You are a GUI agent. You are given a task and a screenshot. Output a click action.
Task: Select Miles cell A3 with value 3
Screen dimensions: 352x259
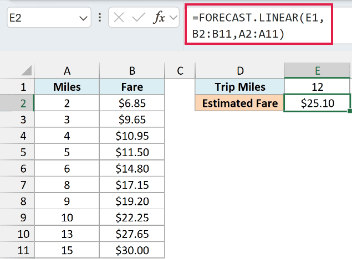[x=67, y=120]
